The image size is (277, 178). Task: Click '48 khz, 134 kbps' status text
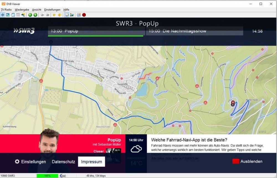click(96, 176)
